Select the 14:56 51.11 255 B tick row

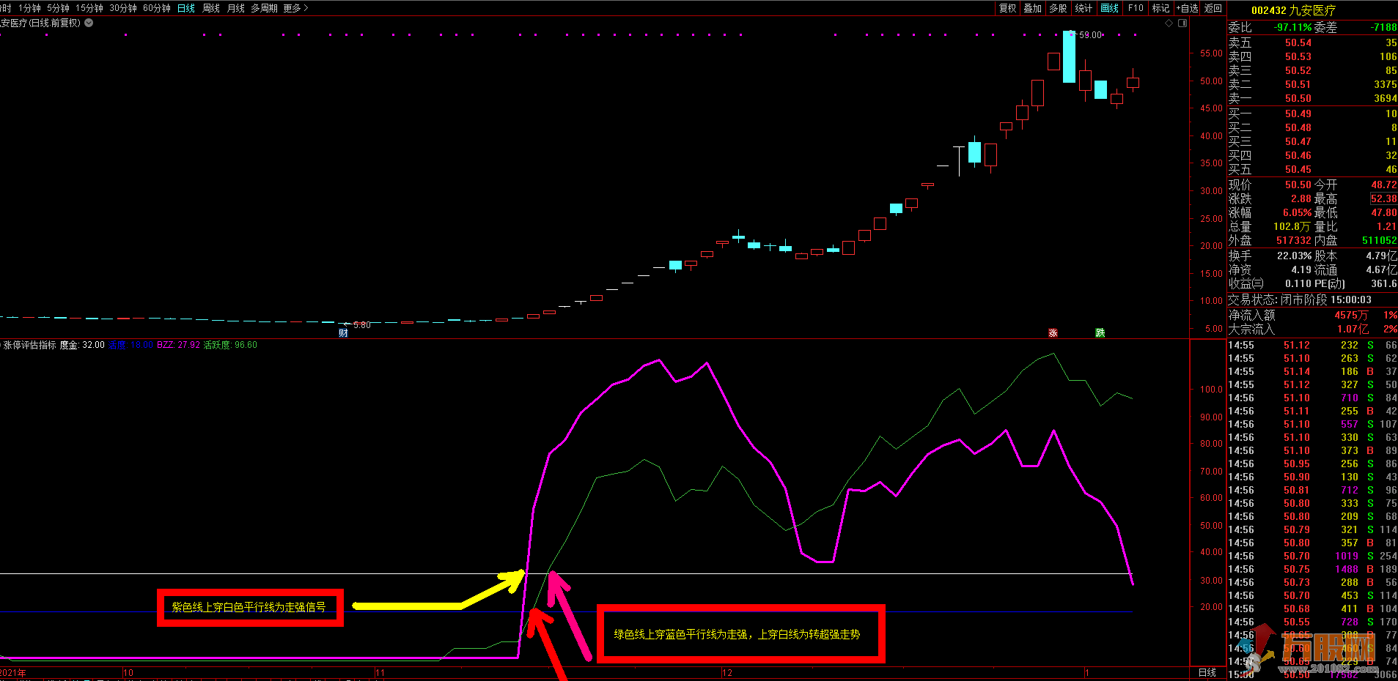click(1312, 411)
